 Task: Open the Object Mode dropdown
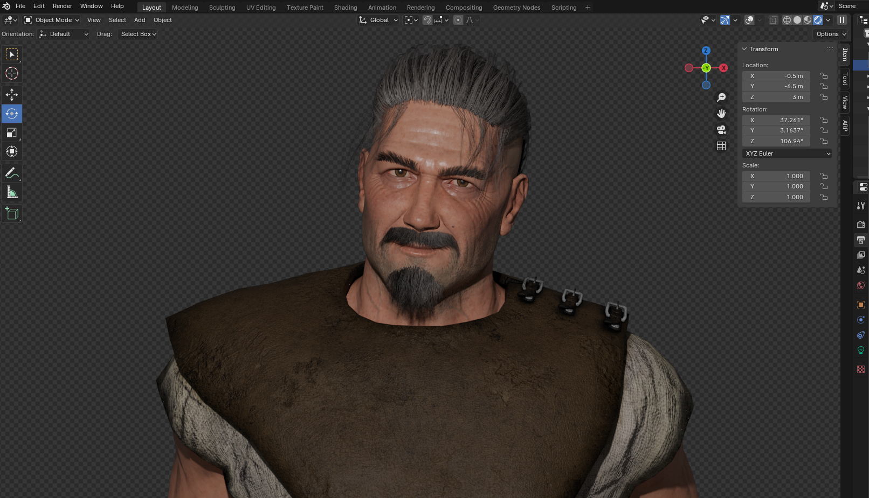(52, 20)
